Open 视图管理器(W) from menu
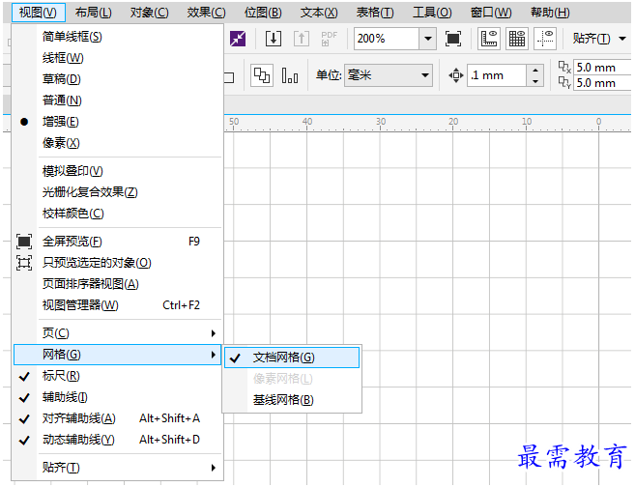635x487 pixels. pyautogui.click(x=118, y=305)
